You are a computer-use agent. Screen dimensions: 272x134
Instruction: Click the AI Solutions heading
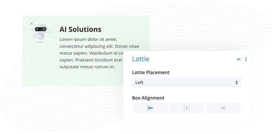point(80,29)
